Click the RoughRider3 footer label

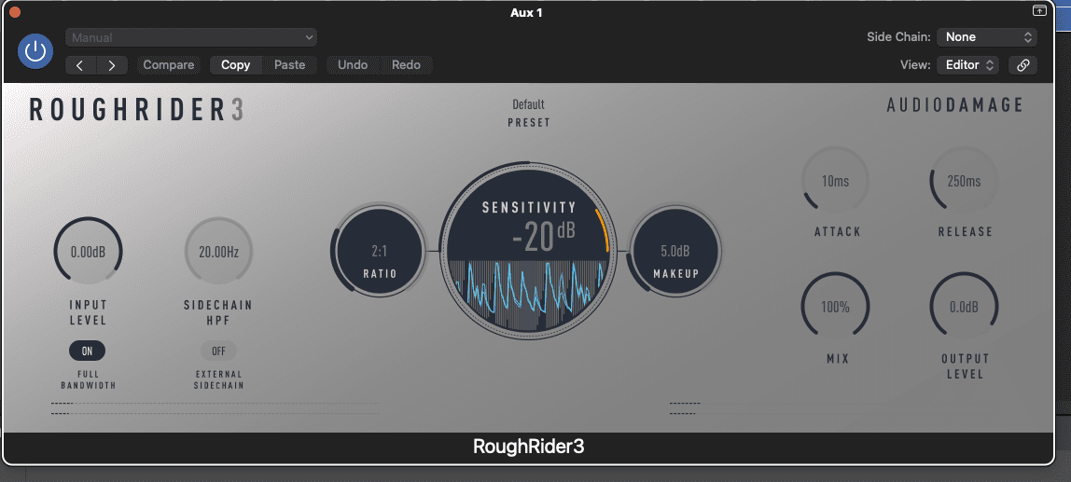529,447
